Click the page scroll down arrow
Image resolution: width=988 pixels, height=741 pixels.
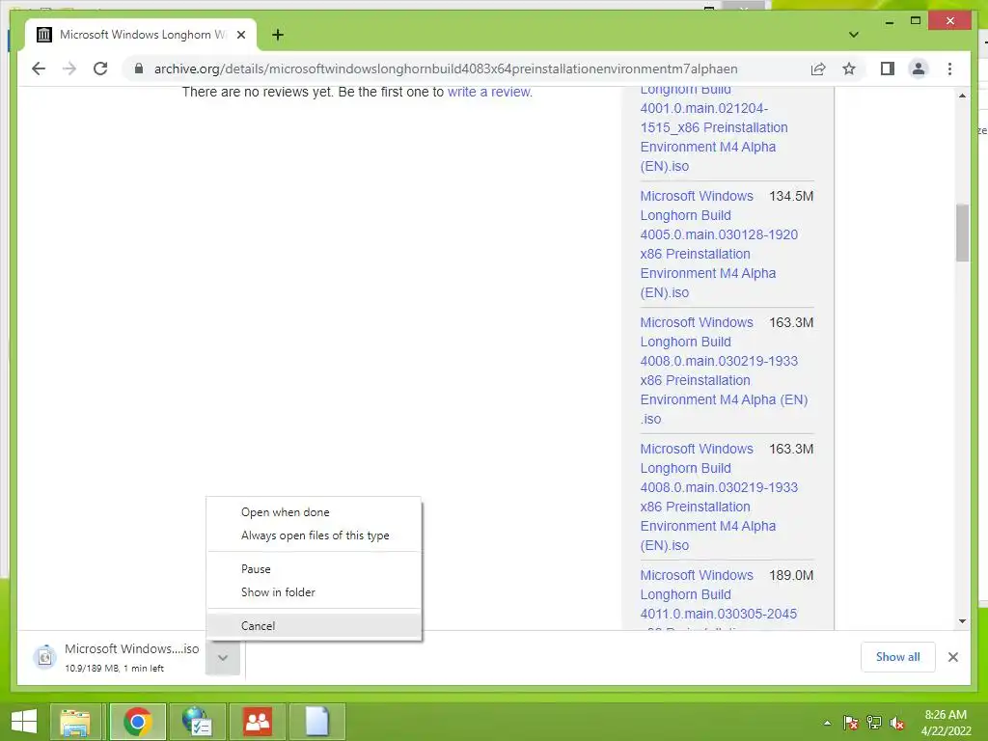tap(962, 621)
